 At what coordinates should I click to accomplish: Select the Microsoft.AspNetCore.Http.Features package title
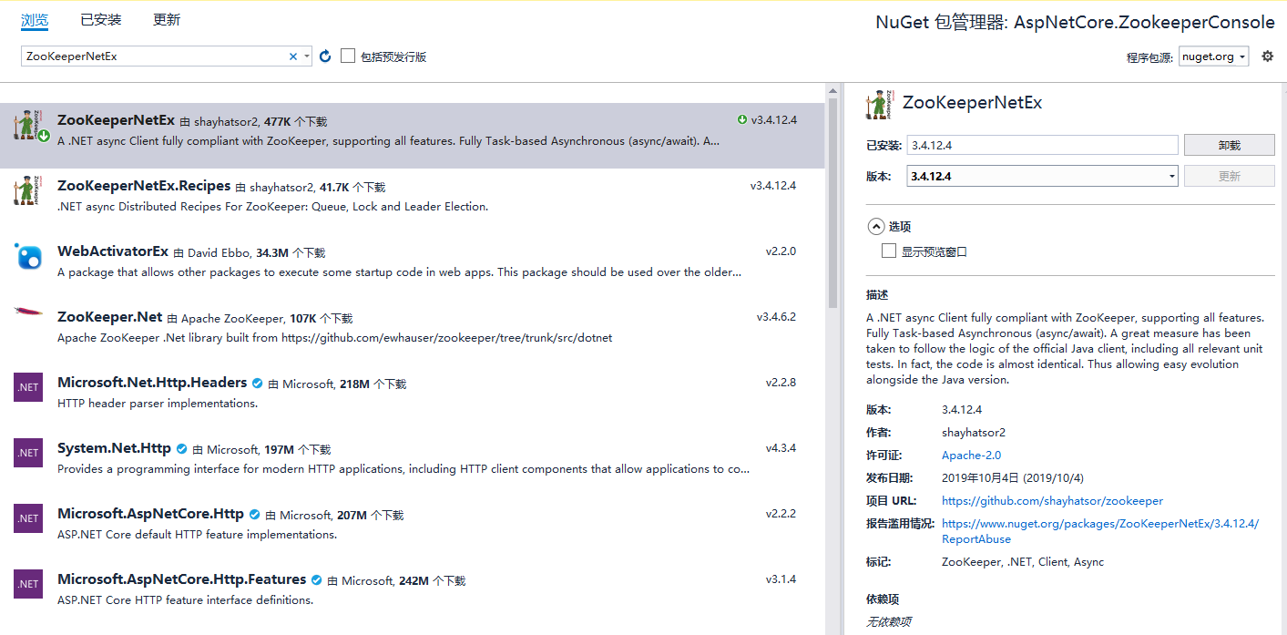click(181, 579)
